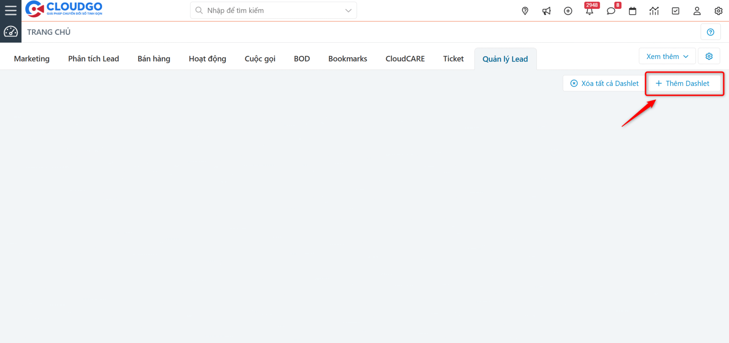This screenshot has height=343, width=729.
Task: Switch to the CloudCARE tab
Action: click(405, 59)
